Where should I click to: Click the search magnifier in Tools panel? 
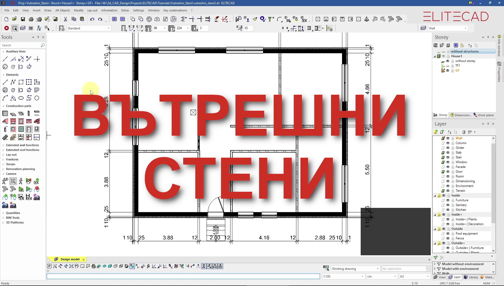(43, 45)
